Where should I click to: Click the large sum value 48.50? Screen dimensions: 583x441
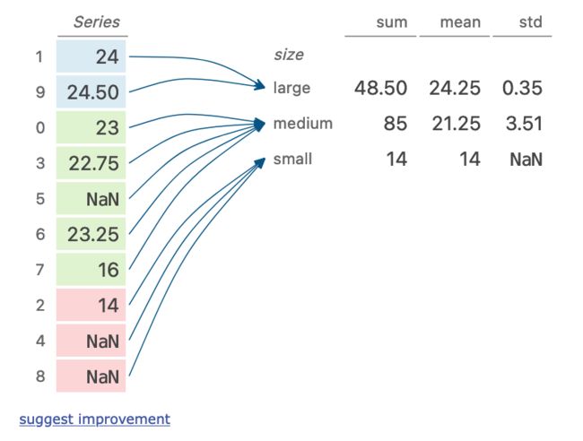(380, 89)
